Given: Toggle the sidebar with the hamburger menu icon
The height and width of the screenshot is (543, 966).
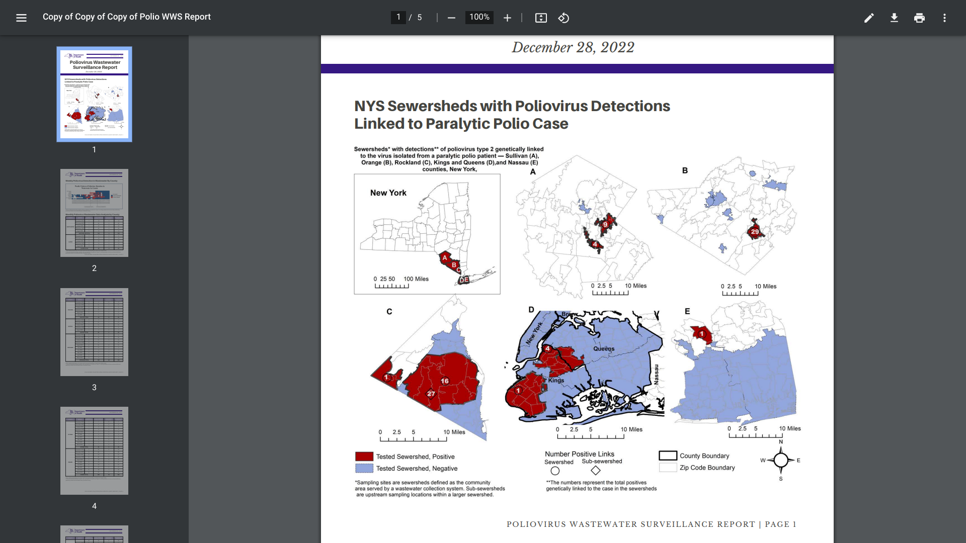Looking at the screenshot, I should (21, 18).
